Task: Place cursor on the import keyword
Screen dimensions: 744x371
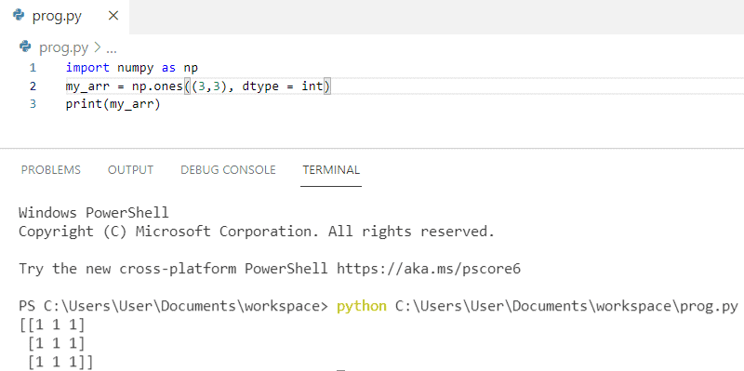Action: click(x=87, y=68)
